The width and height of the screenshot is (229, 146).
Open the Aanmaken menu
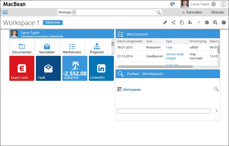pyautogui.click(x=192, y=12)
